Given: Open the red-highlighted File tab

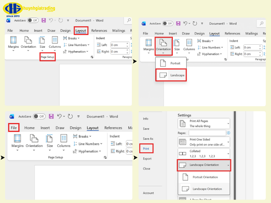Looking at the screenshot, I should [x=14, y=128].
